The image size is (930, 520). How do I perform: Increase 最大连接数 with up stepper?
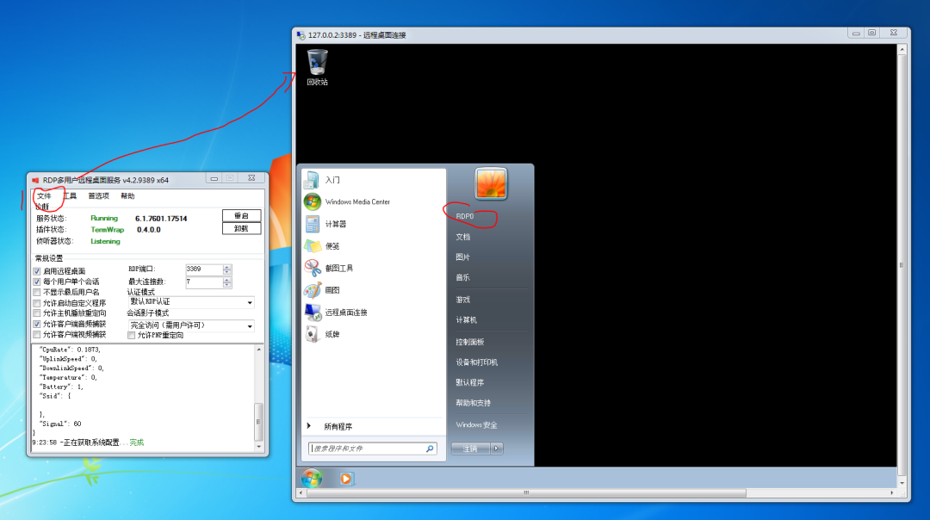(226, 279)
